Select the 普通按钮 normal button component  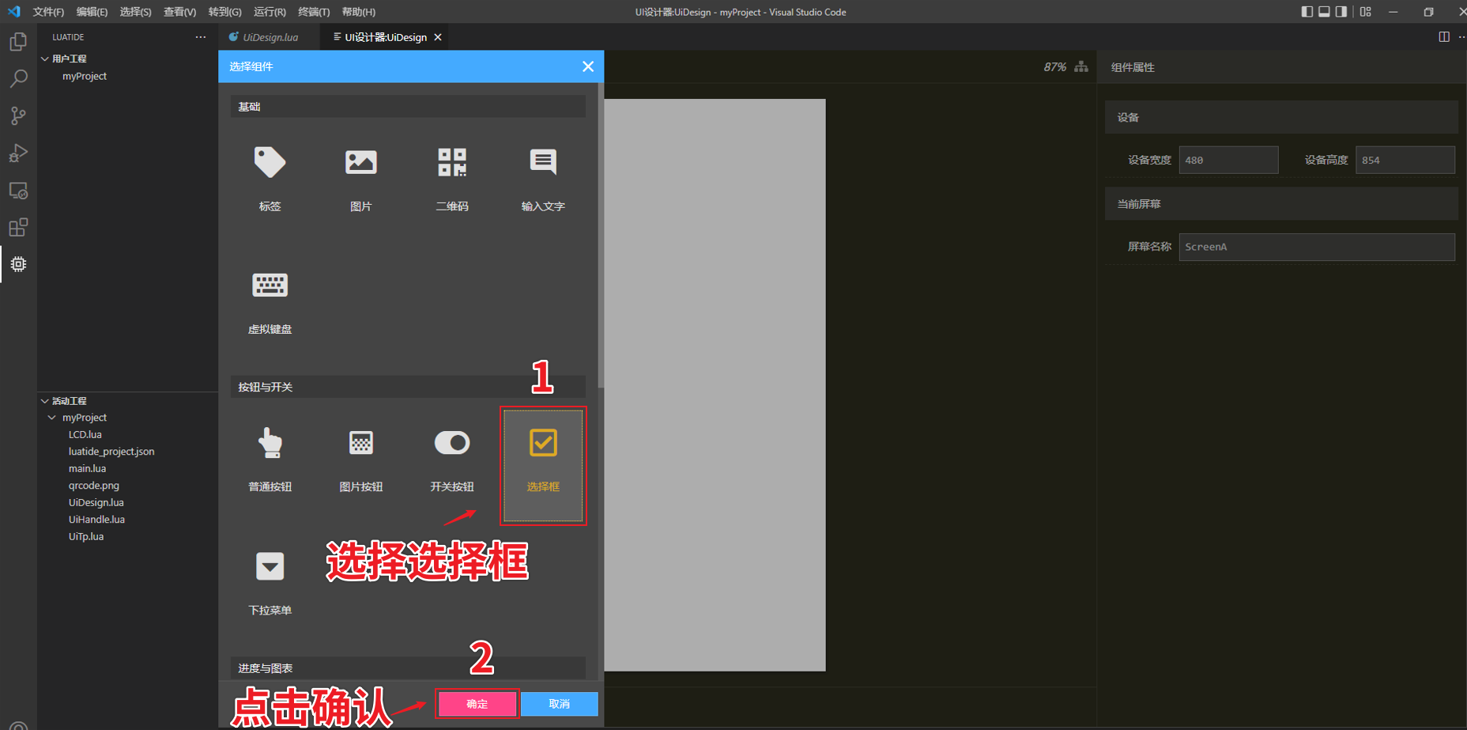270,460
